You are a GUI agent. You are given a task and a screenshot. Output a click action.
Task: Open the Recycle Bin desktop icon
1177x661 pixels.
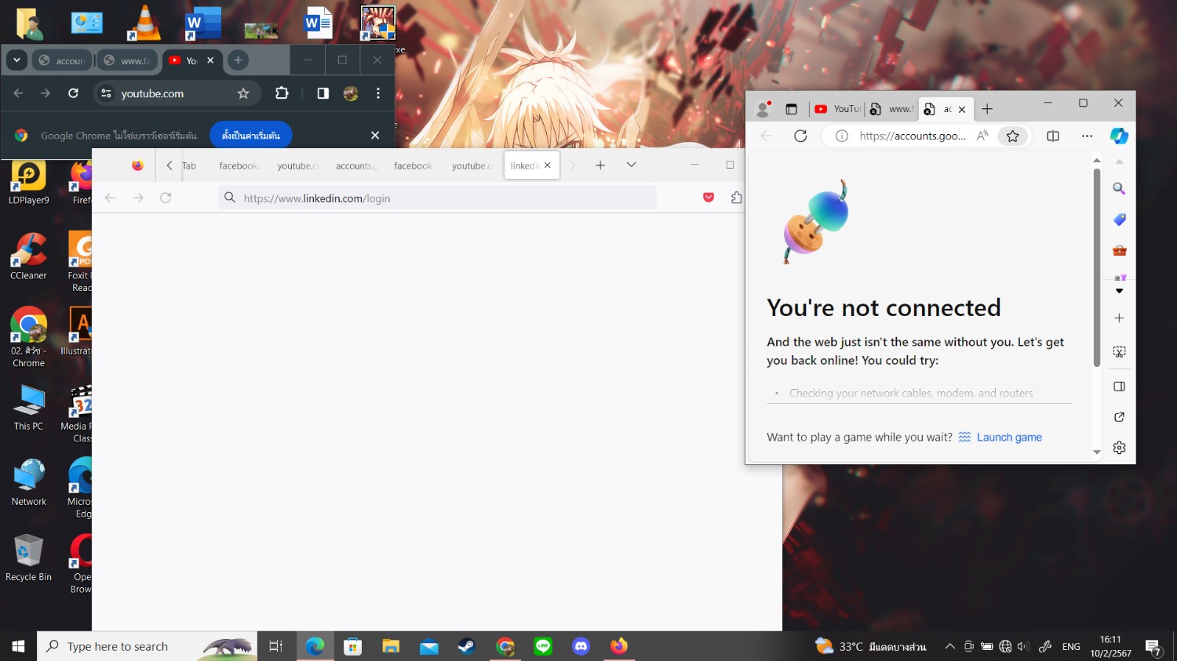pos(28,558)
